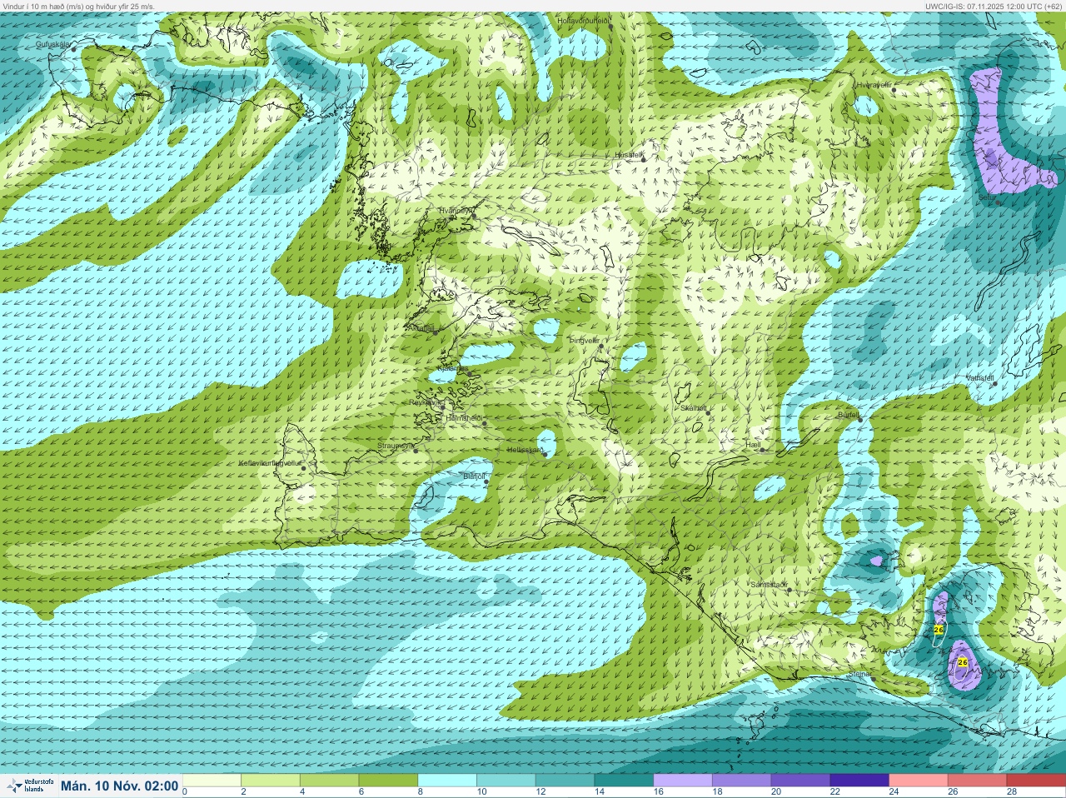Select the 2–4 m/s light green legend swatch
This screenshot has height=798, width=1066.
[x=271, y=781]
